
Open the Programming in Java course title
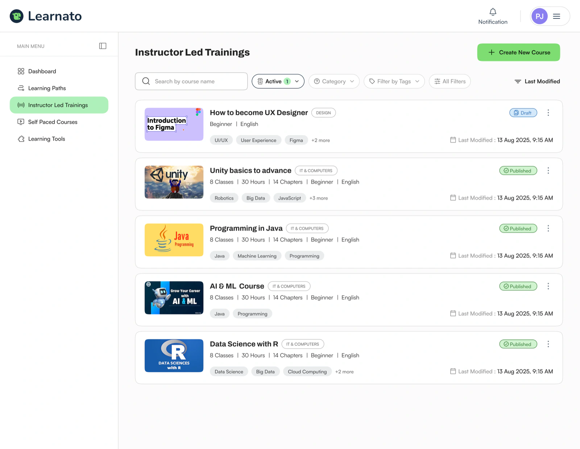(246, 228)
